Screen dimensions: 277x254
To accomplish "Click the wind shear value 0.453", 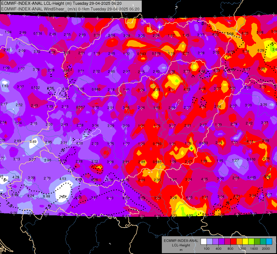I will [x=203, y=143].
